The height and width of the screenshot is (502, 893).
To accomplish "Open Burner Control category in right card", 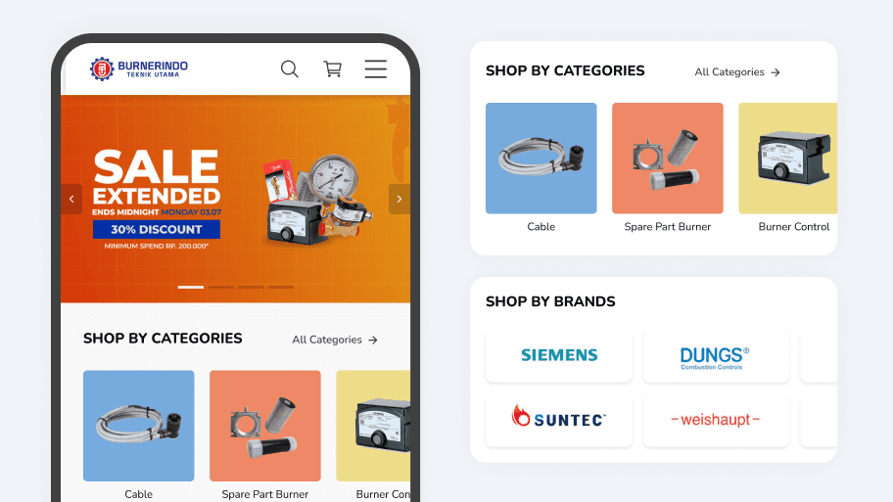I will coord(788,167).
